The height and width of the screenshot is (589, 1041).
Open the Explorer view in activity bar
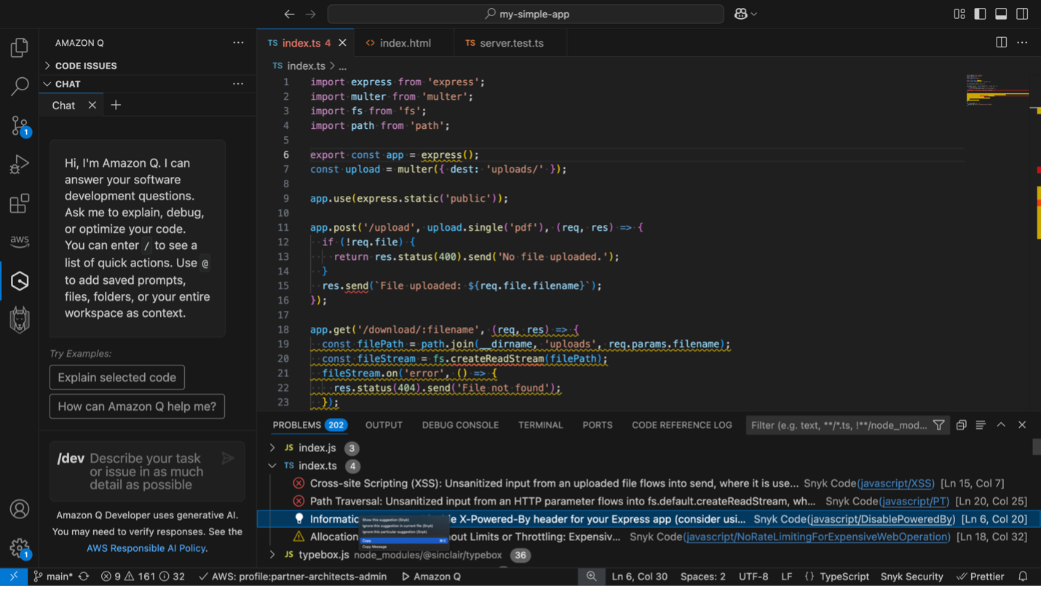click(x=20, y=48)
